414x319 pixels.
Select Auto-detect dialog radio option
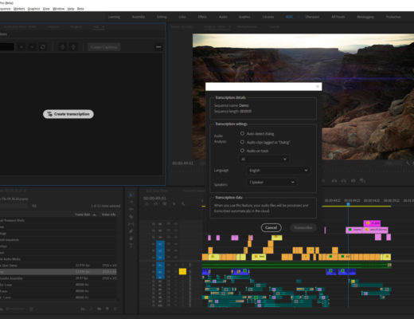(x=242, y=133)
